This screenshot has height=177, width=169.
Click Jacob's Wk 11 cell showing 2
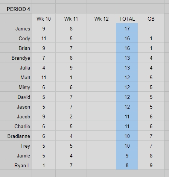tap(71, 116)
